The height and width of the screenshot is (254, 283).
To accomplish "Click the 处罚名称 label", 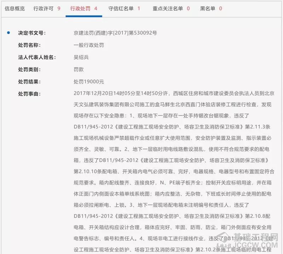I will (29, 45).
